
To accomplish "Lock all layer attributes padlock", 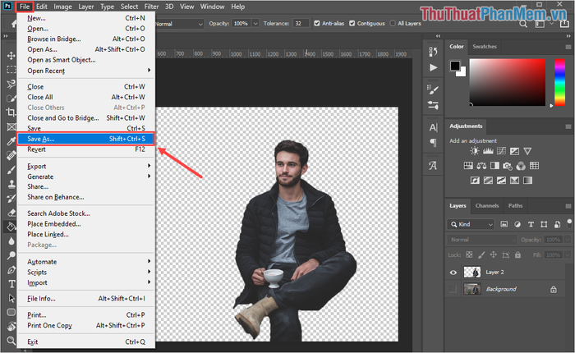I will [517, 254].
